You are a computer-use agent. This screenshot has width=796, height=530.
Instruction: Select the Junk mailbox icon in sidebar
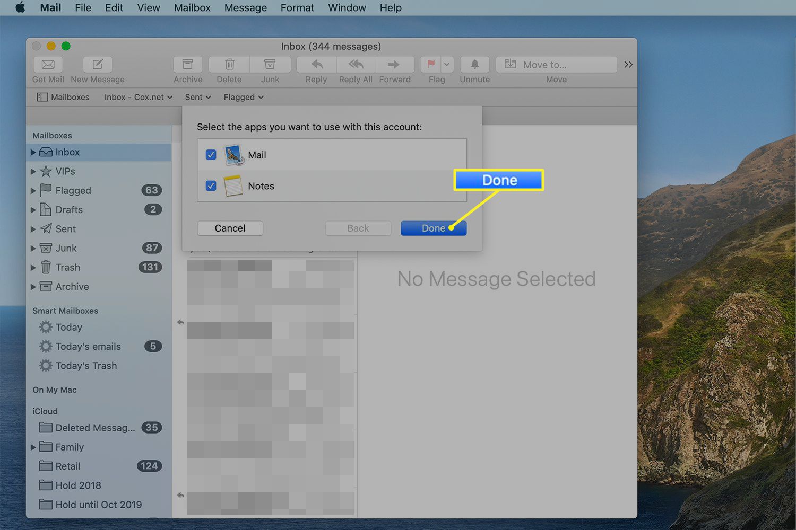click(x=46, y=248)
